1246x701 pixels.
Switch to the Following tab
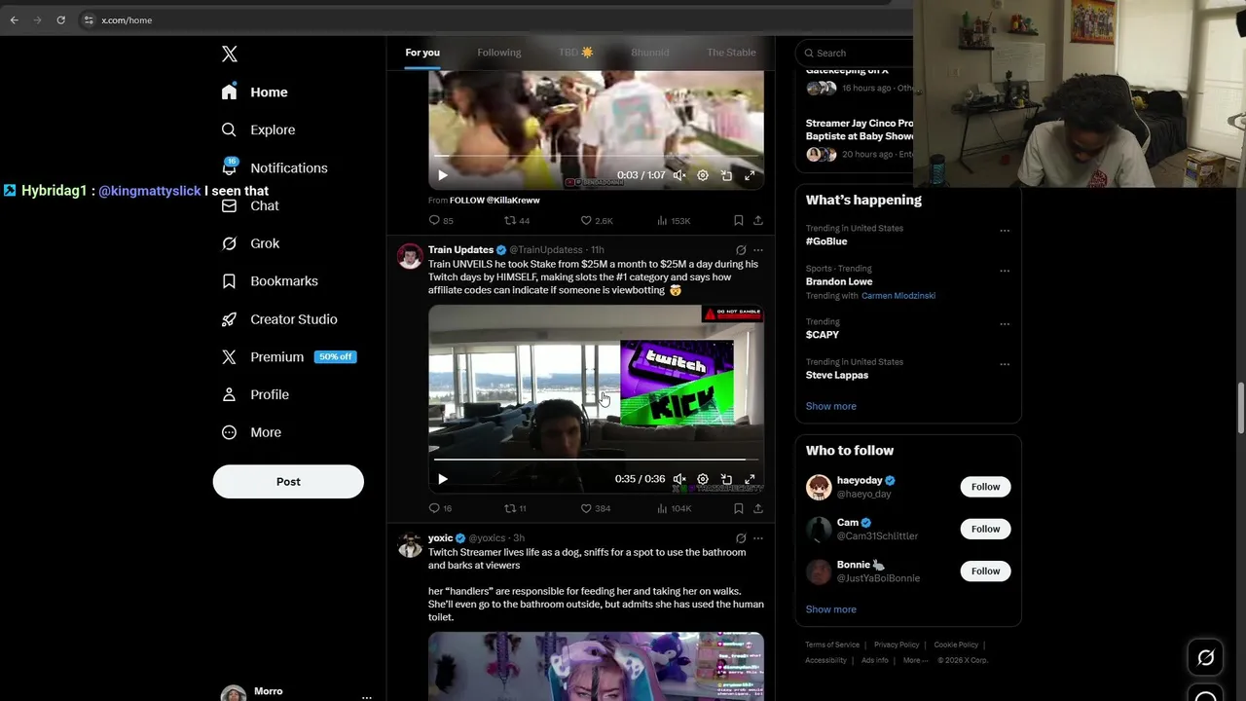[499, 53]
